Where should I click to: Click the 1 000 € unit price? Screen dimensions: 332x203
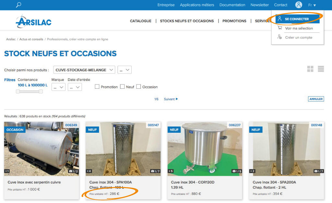34,189
